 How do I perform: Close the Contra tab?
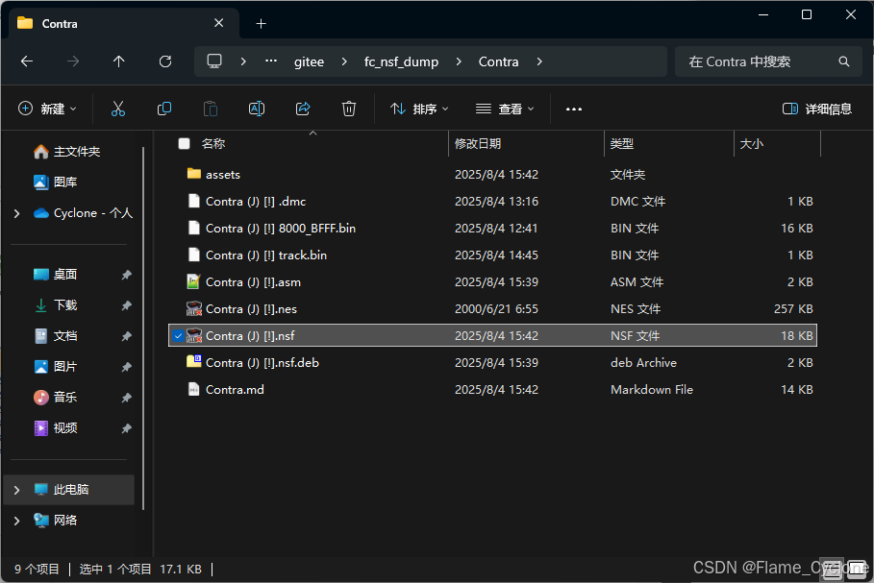(x=219, y=23)
